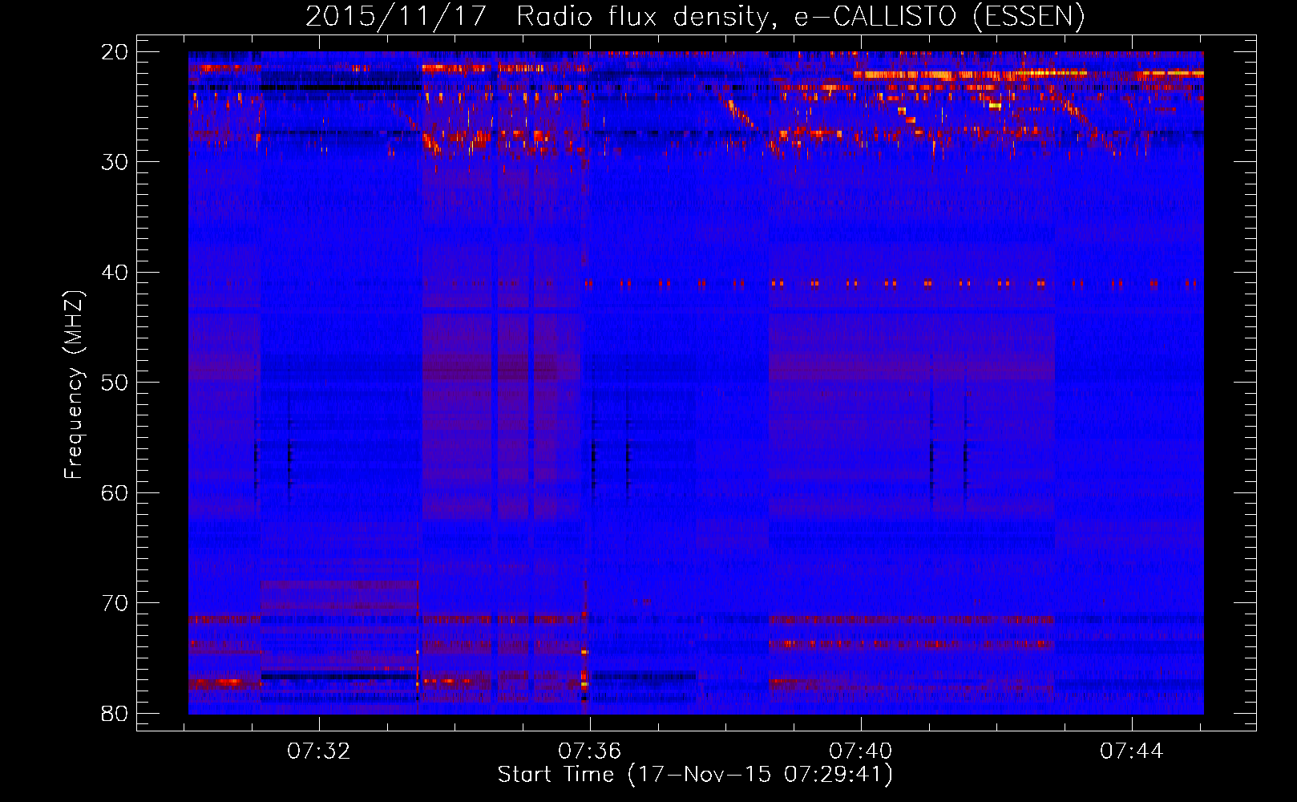
Task: Click the frequency label 20
Action: pyautogui.click(x=115, y=52)
